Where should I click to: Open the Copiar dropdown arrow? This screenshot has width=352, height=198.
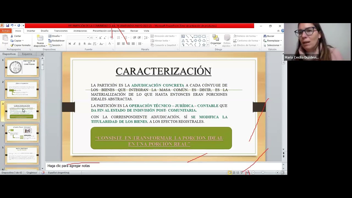(x=23, y=41)
